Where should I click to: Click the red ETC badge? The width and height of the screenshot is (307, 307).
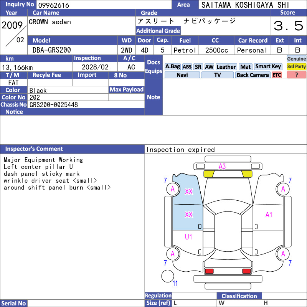click(277, 75)
